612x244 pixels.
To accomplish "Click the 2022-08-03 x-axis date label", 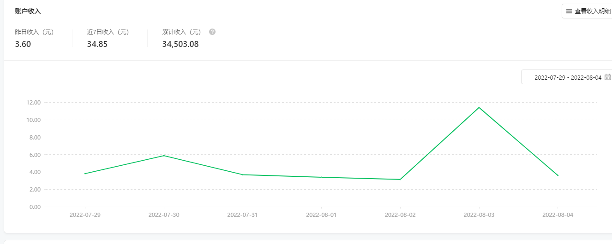I will (x=479, y=215).
